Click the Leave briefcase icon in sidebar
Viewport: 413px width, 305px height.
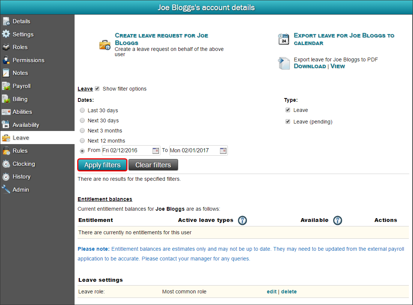(6, 138)
